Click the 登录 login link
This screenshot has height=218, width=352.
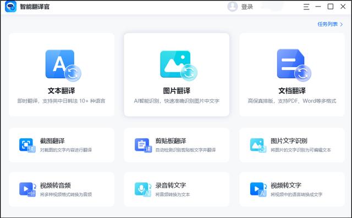(x=247, y=7)
